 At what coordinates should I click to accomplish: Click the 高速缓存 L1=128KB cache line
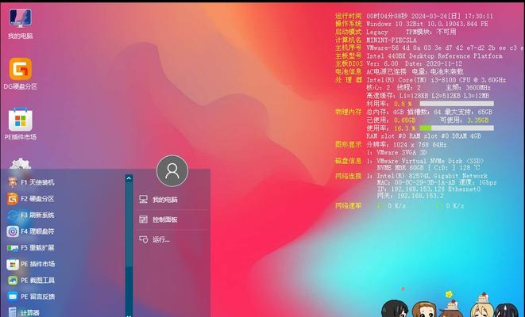(x=428, y=96)
